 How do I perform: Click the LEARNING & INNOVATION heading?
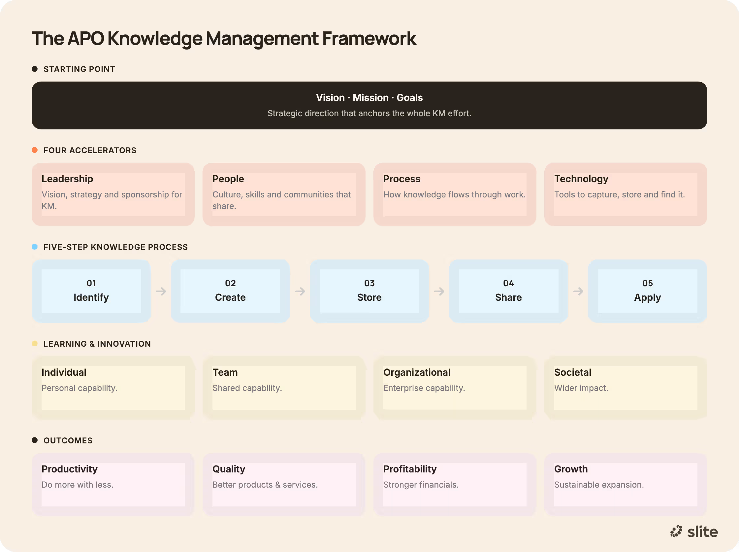[97, 344]
